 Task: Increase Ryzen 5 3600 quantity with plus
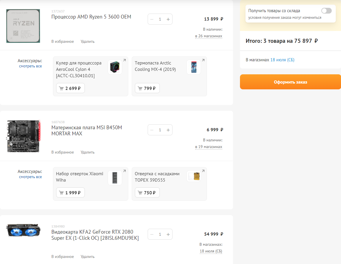click(x=168, y=19)
